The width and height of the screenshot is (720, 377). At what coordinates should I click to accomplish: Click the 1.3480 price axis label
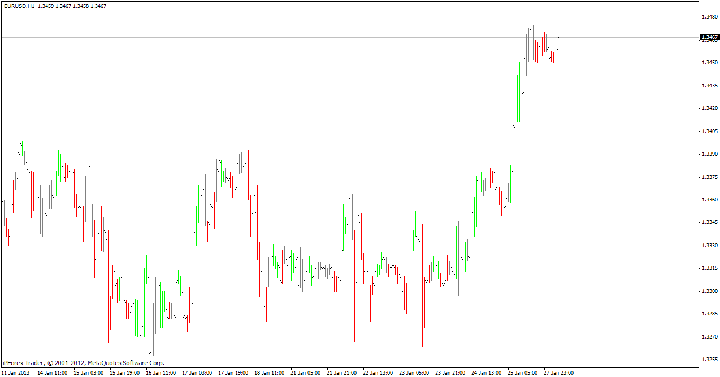(x=709, y=17)
